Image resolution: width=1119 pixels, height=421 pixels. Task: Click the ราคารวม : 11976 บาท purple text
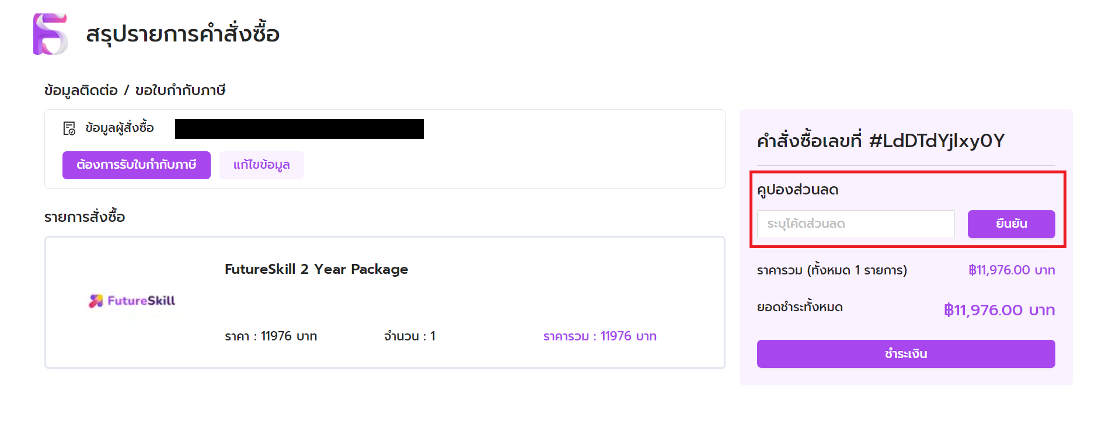pos(600,336)
